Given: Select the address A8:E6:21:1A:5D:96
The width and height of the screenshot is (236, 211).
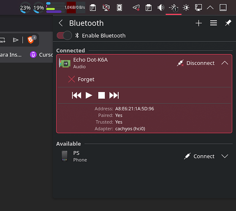Looking at the screenshot, I should click(x=135, y=108).
